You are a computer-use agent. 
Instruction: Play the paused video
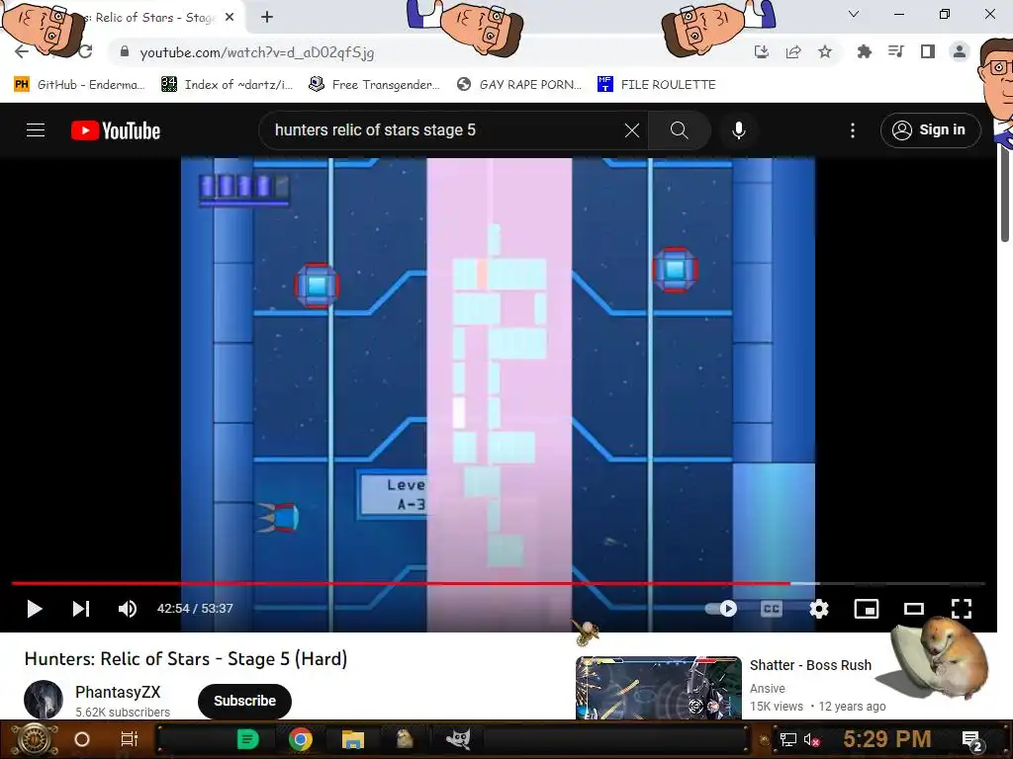pos(35,609)
